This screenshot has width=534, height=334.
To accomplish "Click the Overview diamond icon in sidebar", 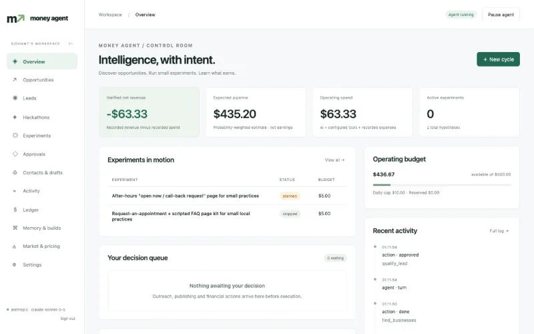I will [x=15, y=61].
